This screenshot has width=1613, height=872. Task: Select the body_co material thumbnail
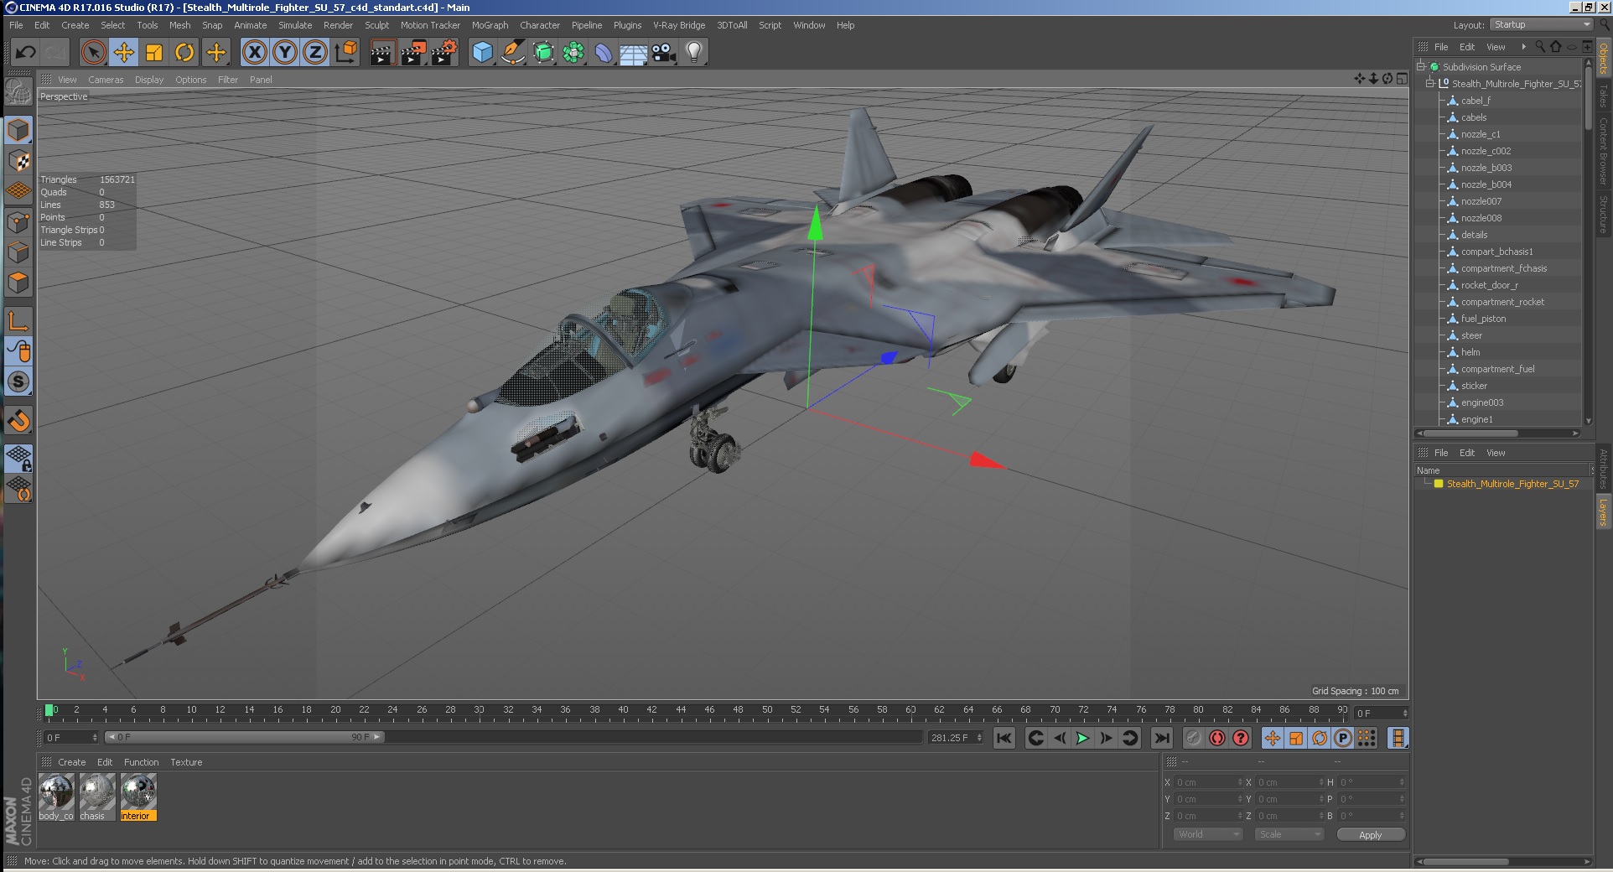click(x=56, y=797)
